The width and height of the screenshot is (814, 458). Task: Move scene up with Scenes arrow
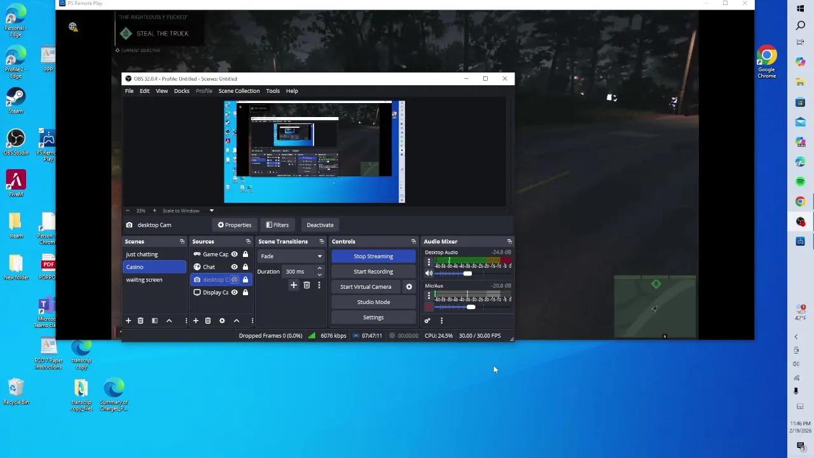click(169, 321)
